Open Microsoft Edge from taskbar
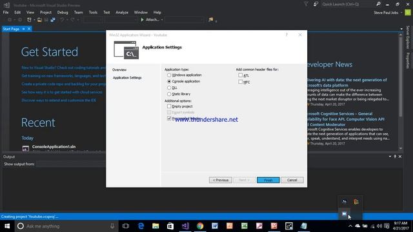The height and width of the screenshot is (232, 413). (x=141, y=226)
